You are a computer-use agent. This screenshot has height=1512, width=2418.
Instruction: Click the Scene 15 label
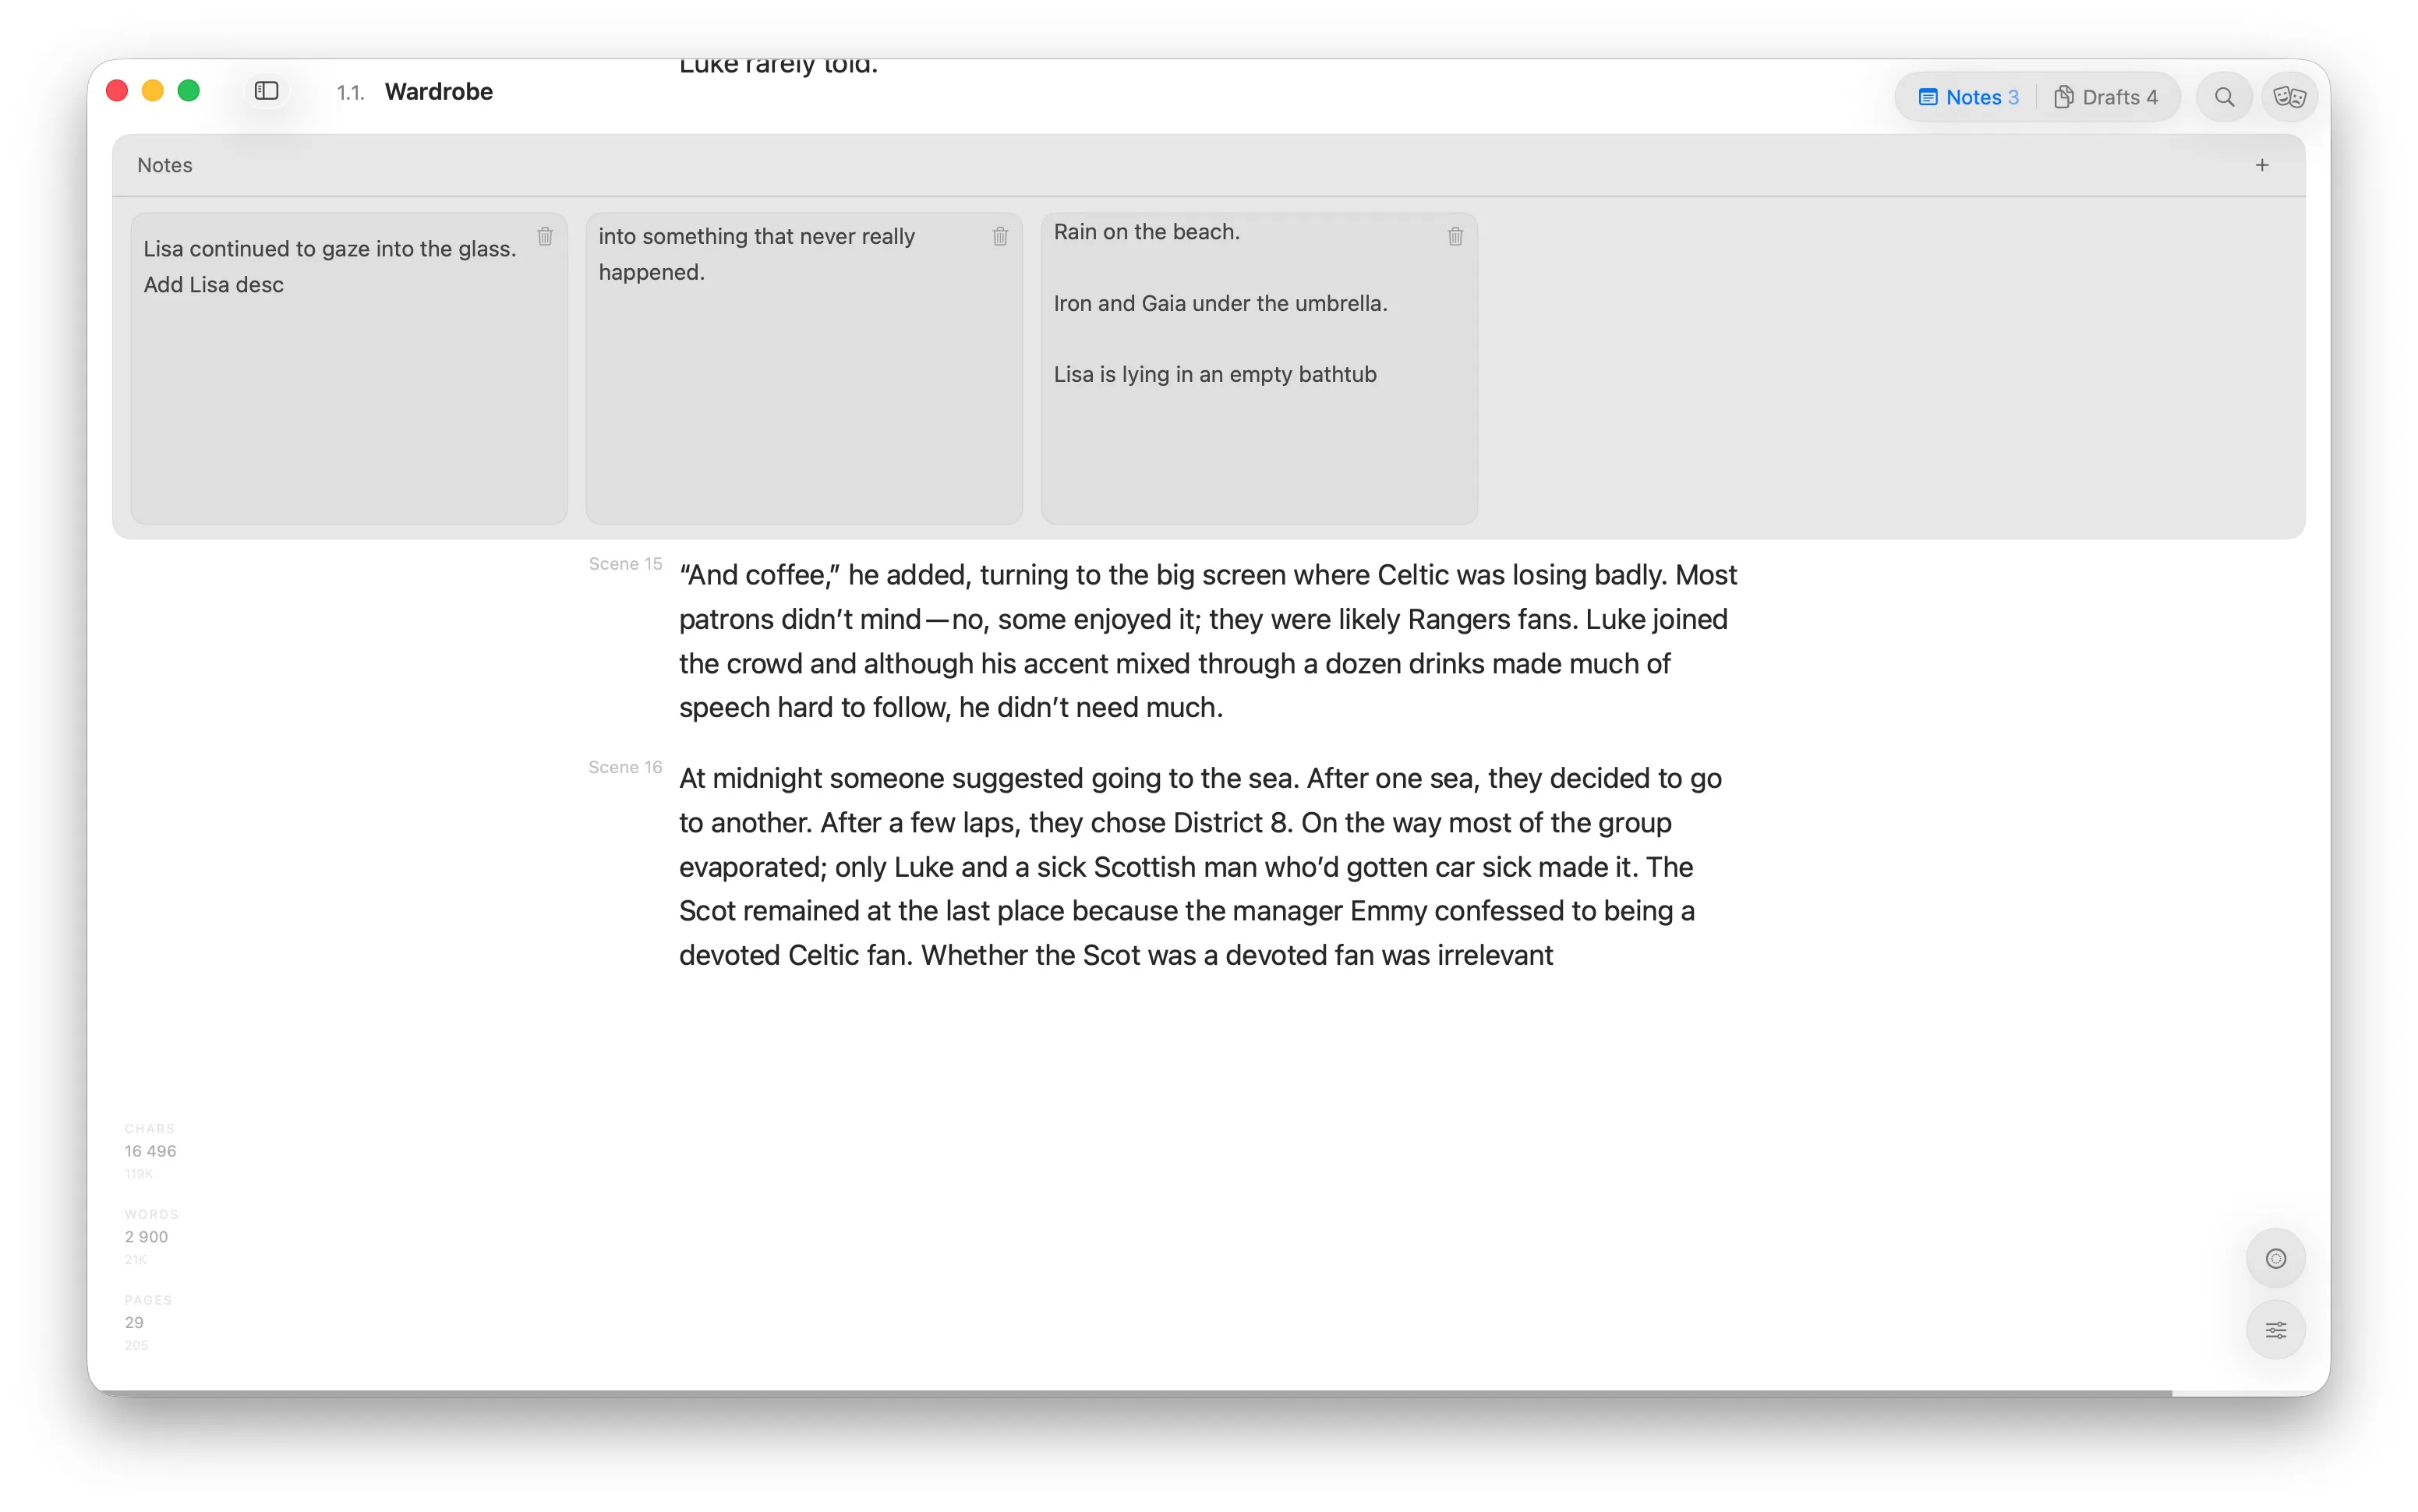tap(625, 564)
